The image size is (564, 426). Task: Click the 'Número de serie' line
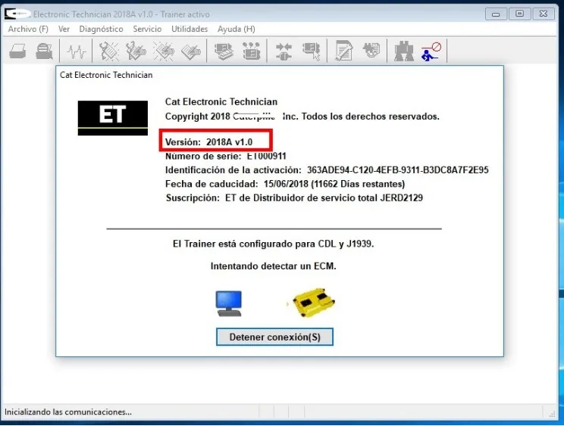click(226, 156)
